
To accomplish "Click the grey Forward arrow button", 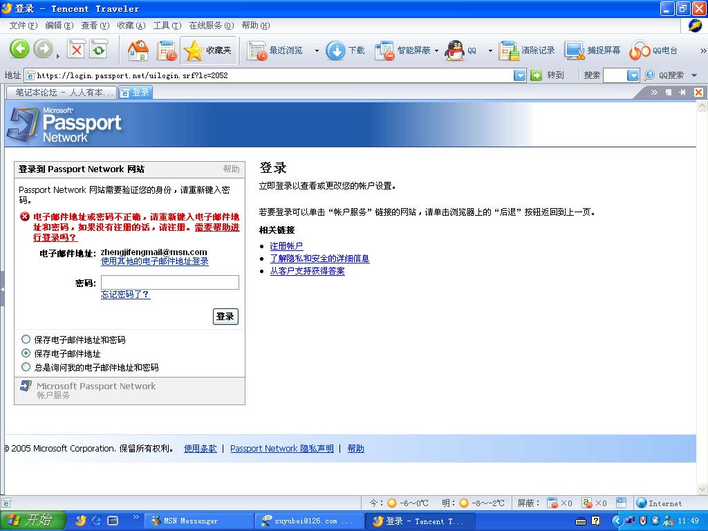I will (x=44, y=50).
